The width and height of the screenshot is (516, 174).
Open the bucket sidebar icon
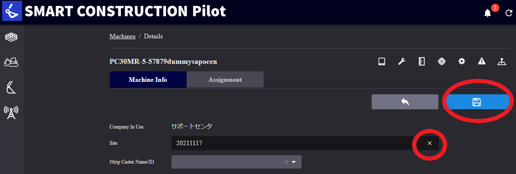[x=11, y=88]
